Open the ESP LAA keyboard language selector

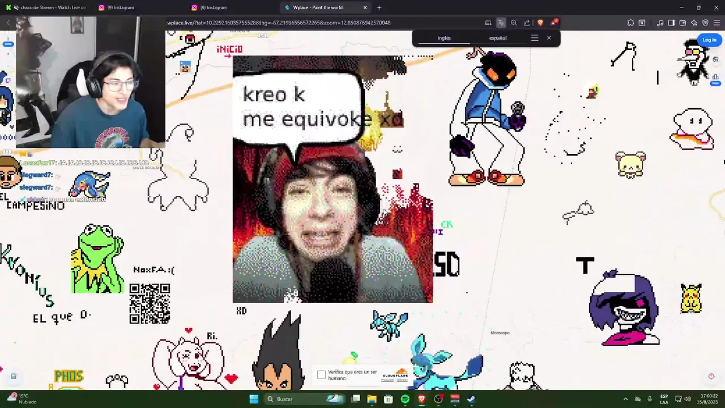(664, 399)
